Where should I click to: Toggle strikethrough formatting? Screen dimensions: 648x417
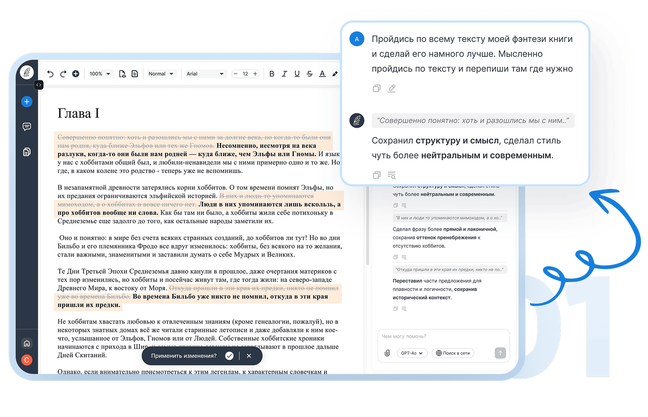click(309, 74)
